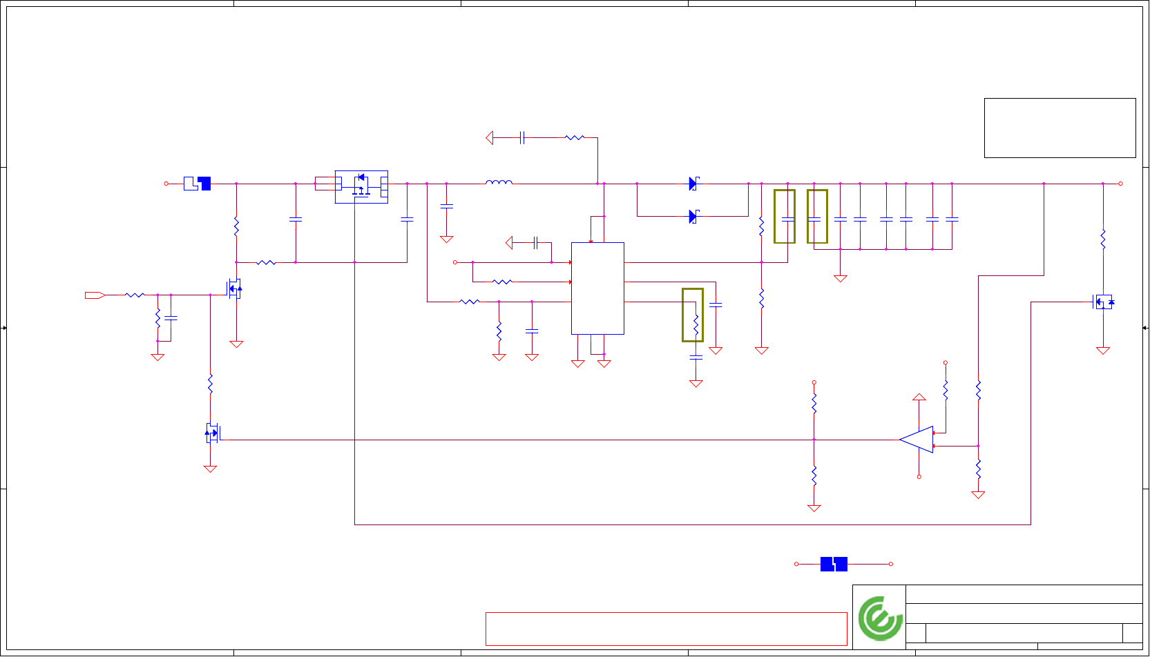Select the small capacitor left of IC top

(536, 243)
